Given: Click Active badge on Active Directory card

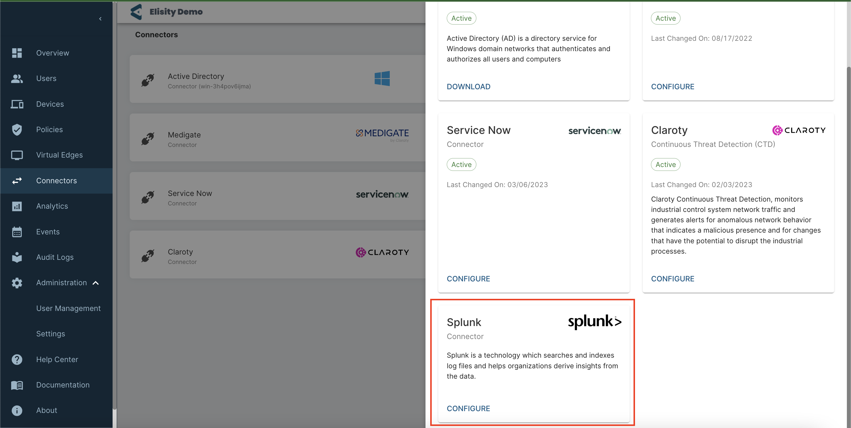Looking at the screenshot, I should point(462,18).
